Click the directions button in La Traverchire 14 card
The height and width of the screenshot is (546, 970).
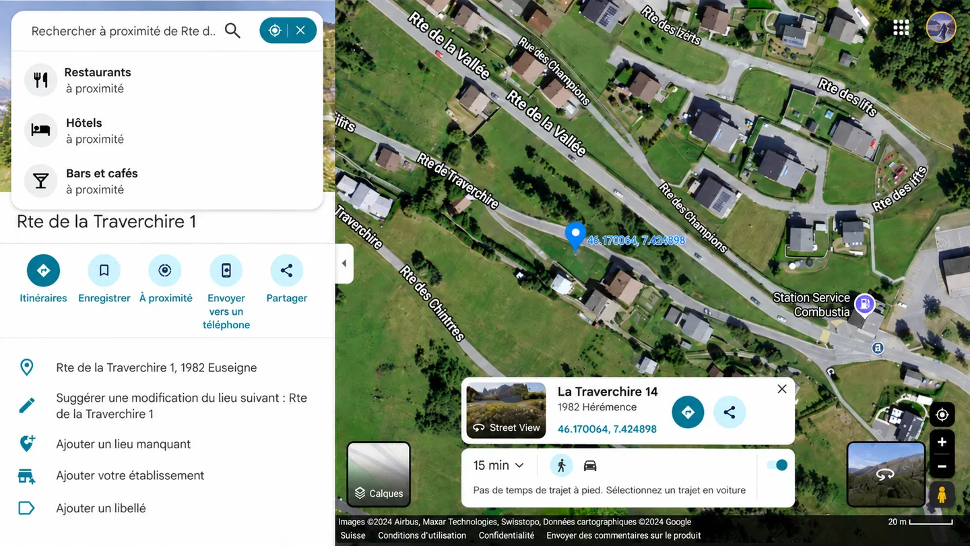point(688,412)
